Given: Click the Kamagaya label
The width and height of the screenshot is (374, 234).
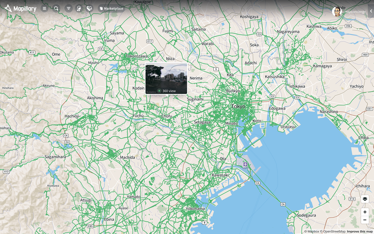Looking at the screenshot, I should [323, 66].
